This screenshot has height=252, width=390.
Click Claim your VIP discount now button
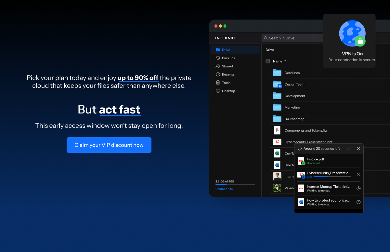[109, 145]
